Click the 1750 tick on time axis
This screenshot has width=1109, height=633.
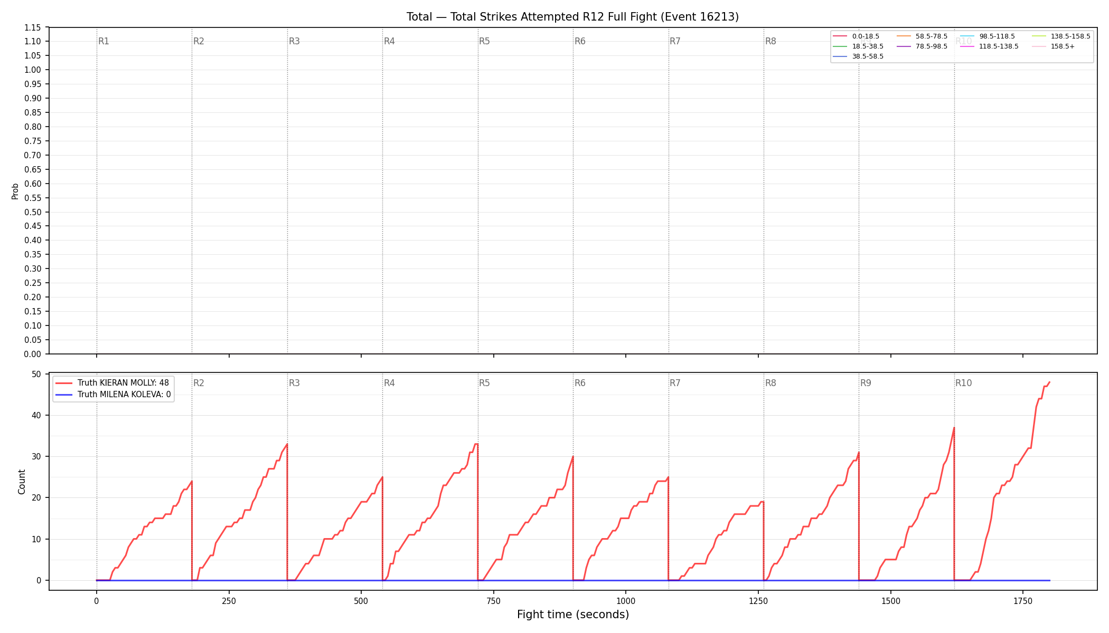coord(1023,601)
